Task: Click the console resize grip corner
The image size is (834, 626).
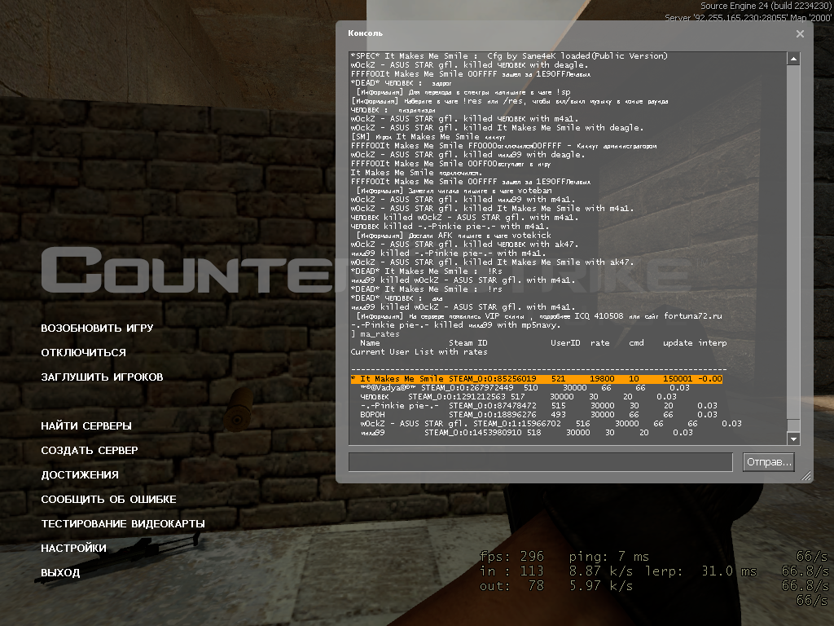Action: pos(806,476)
